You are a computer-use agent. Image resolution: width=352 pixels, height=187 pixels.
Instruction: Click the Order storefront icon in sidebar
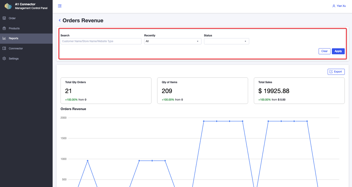click(4, 18)
